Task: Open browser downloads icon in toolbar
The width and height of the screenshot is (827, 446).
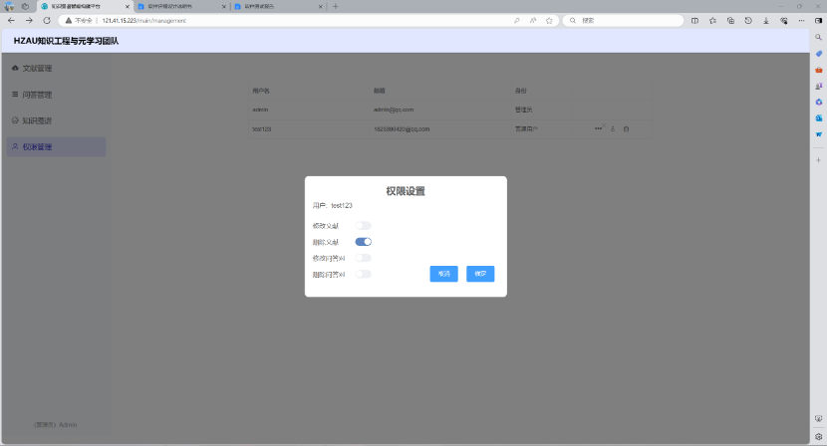Action: [765, 20]
